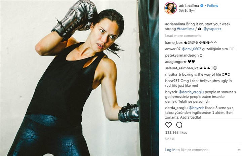242x156 pixels.
Task: Open the 5th St. Gym location
Action: pos(187,11)
